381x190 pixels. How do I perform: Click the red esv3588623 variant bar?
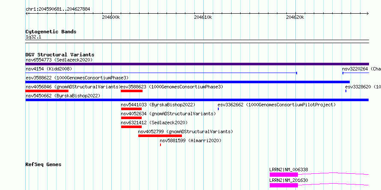pyautogui.click(x=132, y=91)
